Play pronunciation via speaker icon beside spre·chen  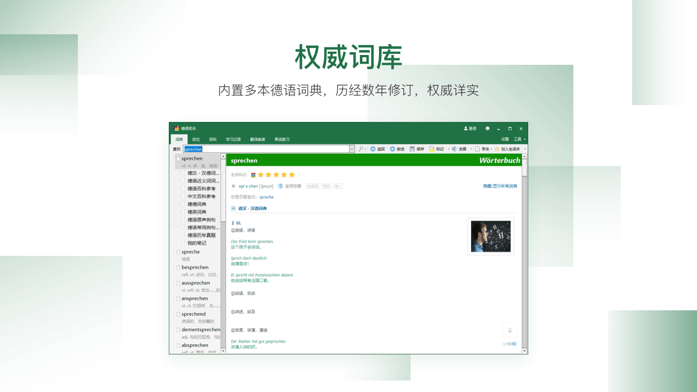click(x=234, y=186)
